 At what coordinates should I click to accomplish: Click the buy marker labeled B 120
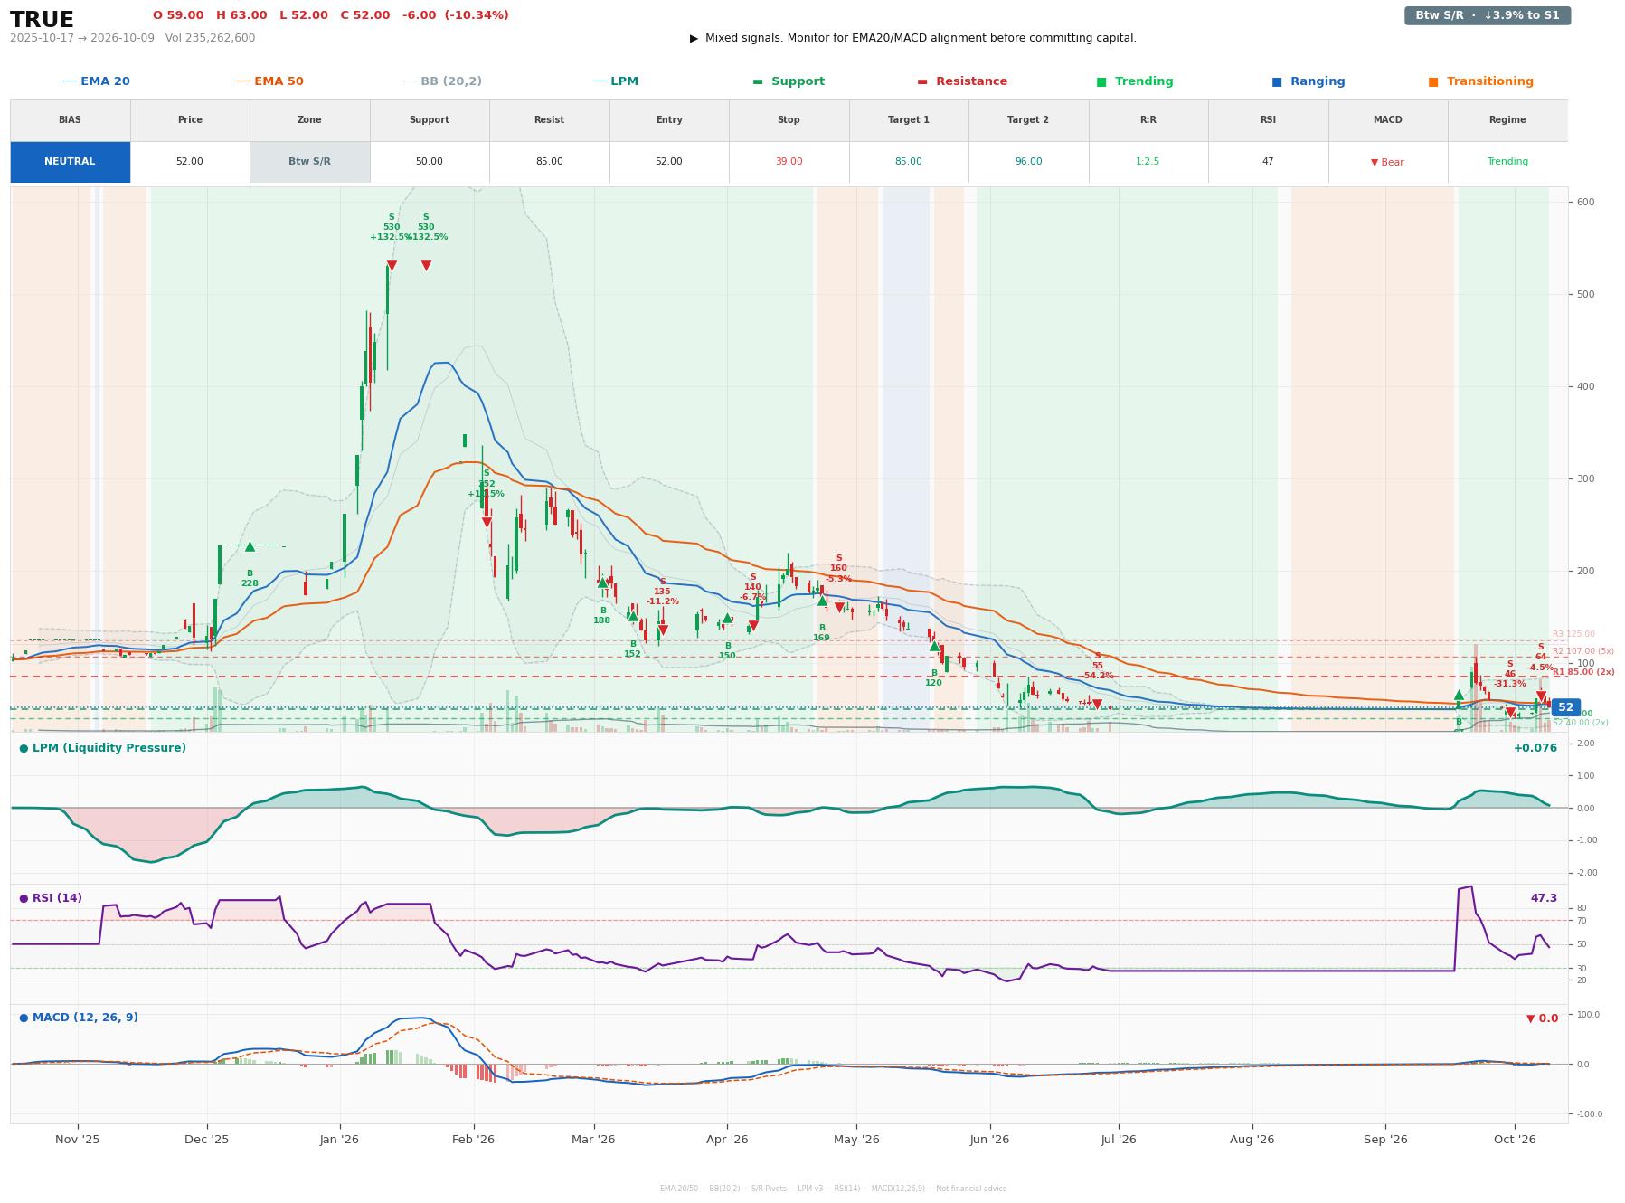pyautogui.click(x=934, y=646)
